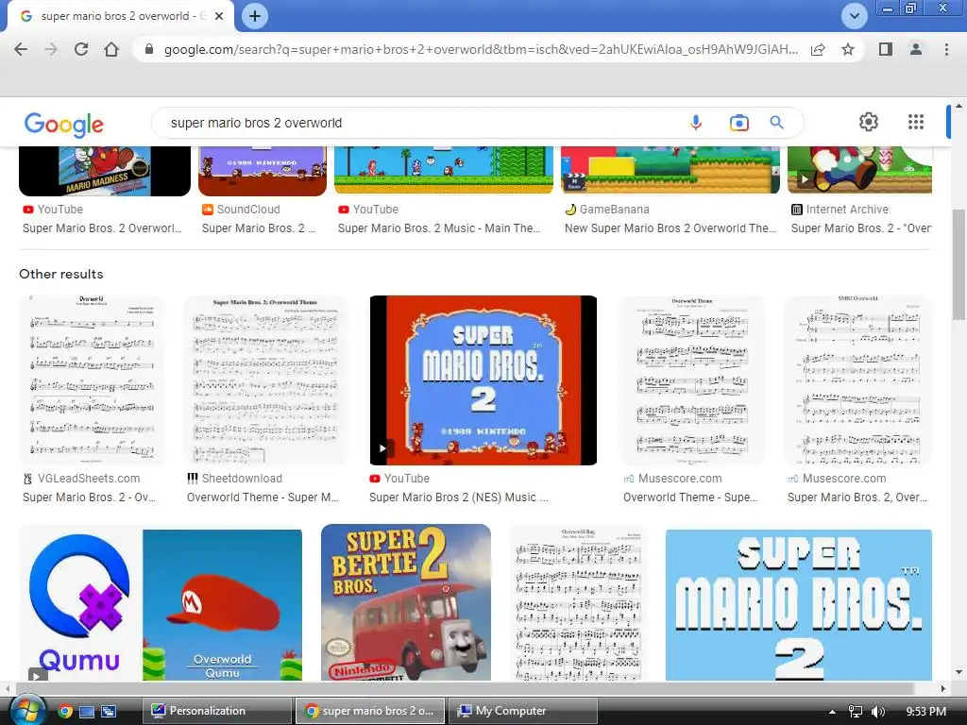The width and height of the screenshot is (967, 725).
Task: Open red Super Mario Bros. 2 title thumbnail
Action: coord(483,379)
